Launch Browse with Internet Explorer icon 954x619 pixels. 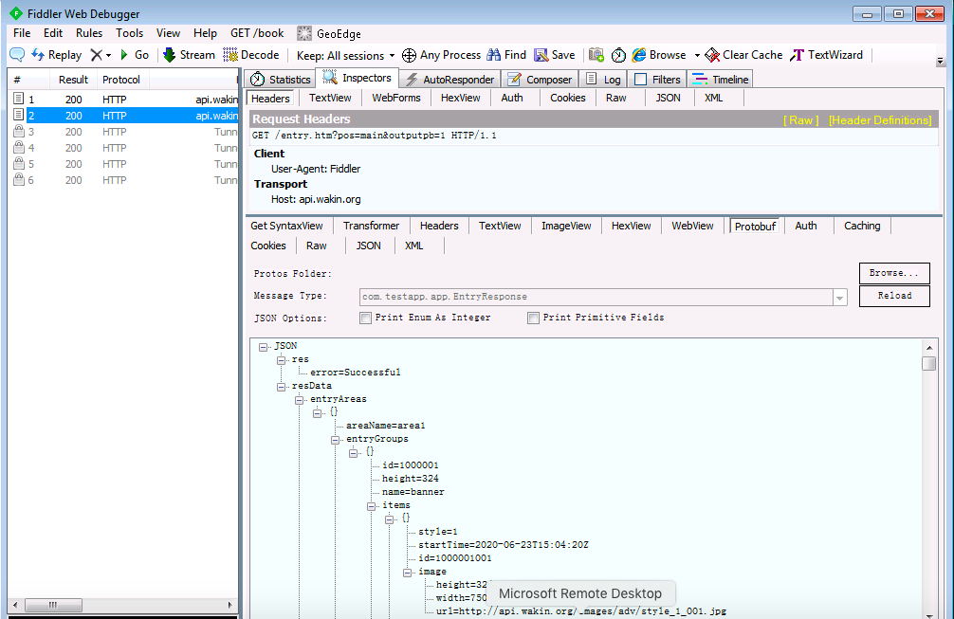pyautogui.click(x=639, y=55)
